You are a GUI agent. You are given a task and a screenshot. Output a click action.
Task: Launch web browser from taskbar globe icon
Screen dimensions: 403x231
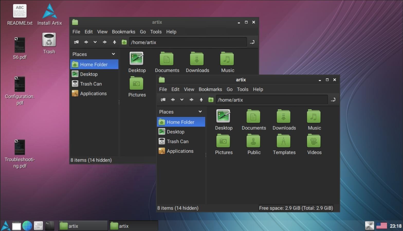pyautogui.click(x=27, y=226)
